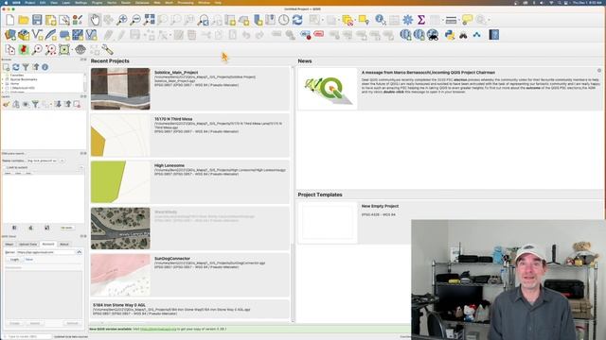This screenshot has height=340, width=606.
Task: Select the Zoom In magnifier
Action: pos(122,20)
